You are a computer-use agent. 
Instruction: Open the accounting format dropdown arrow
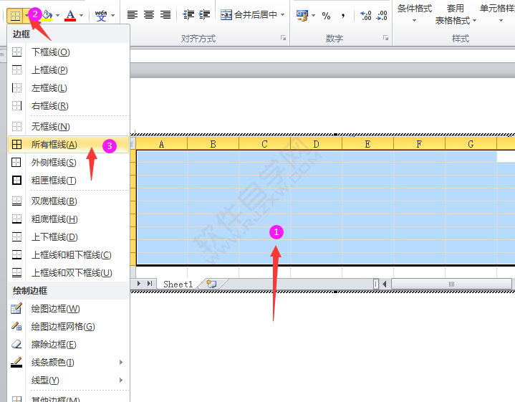point(313,15)
